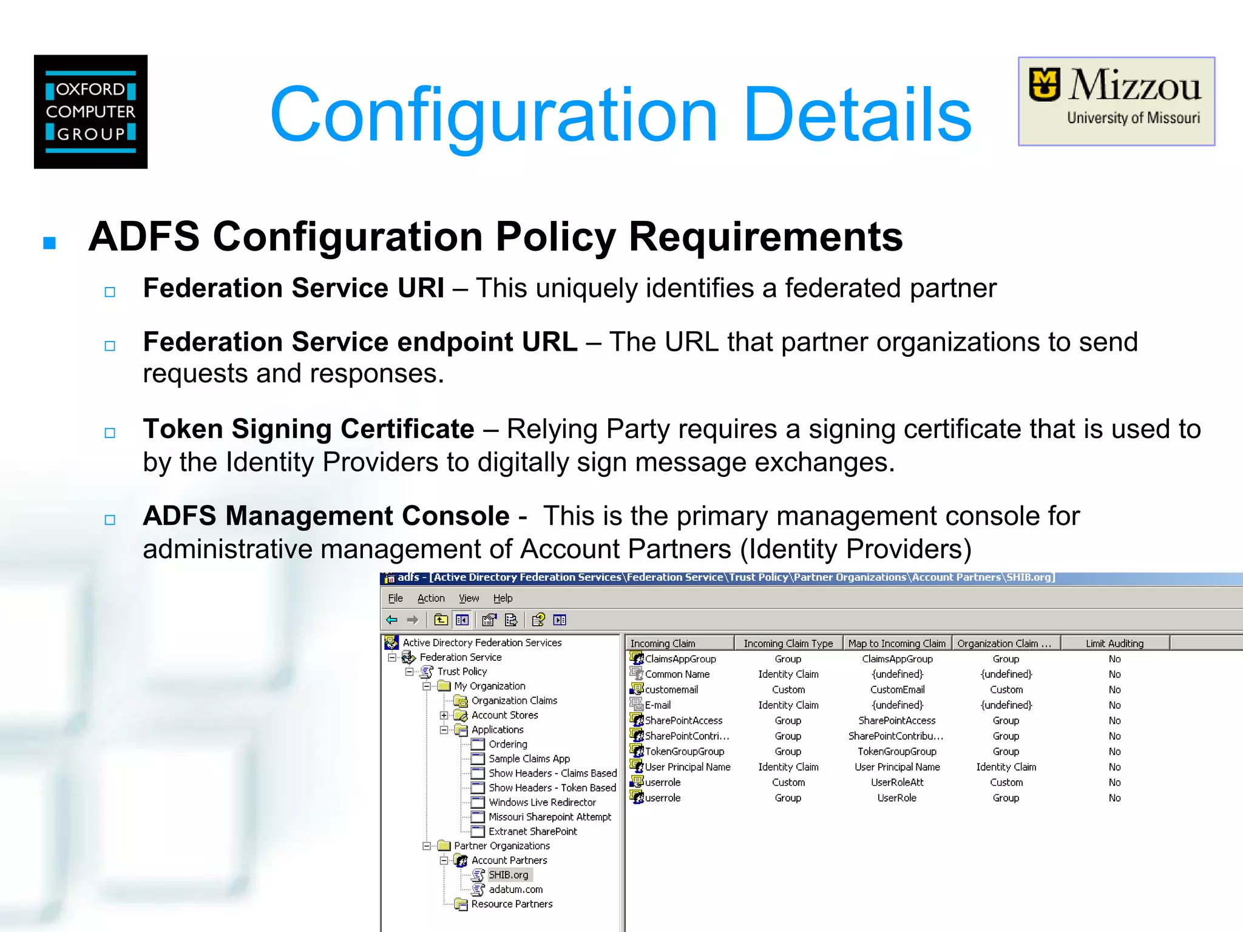Collapse the Applications tree node

pos(444,730)
